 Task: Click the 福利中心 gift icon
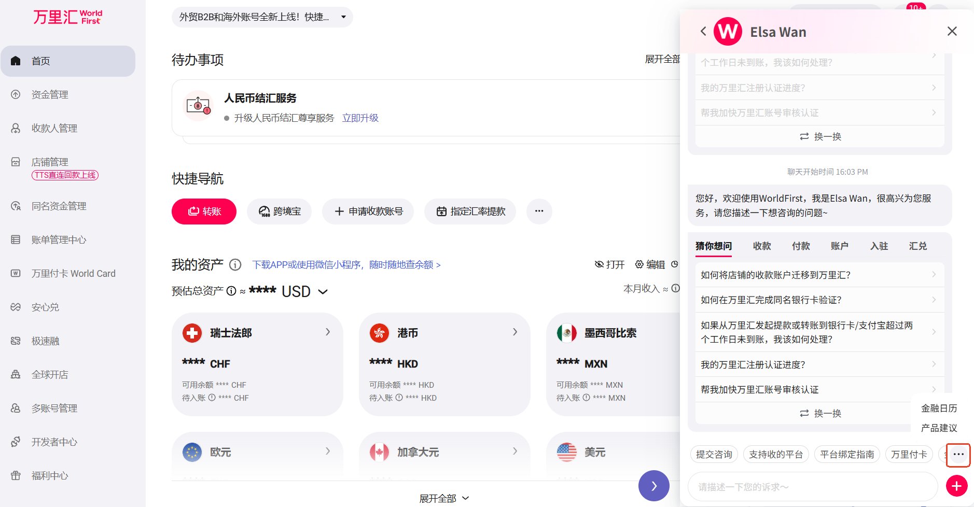[x=16, y=475]
